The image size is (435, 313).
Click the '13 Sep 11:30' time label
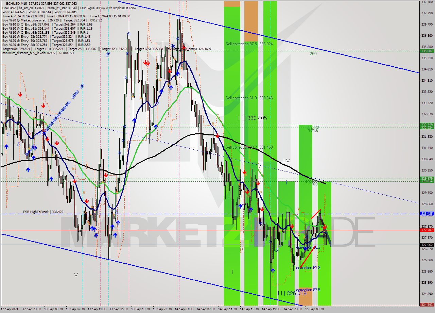click(97, 309)
